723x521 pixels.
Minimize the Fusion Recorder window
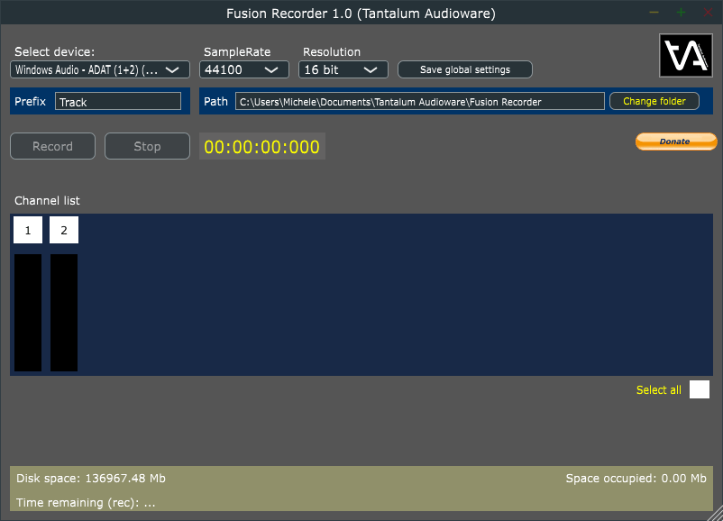654,13
